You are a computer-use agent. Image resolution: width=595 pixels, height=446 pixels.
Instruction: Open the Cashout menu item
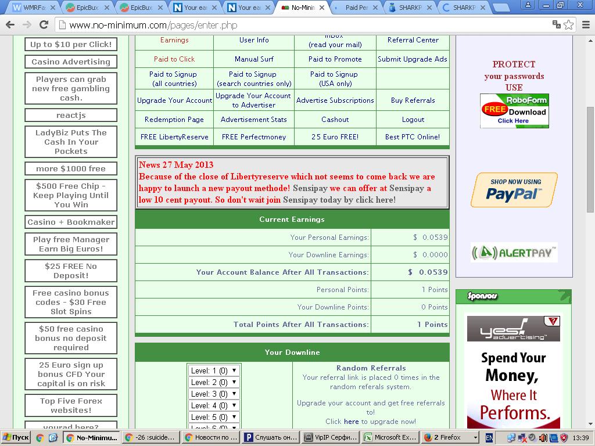click(x=335, y=120)
